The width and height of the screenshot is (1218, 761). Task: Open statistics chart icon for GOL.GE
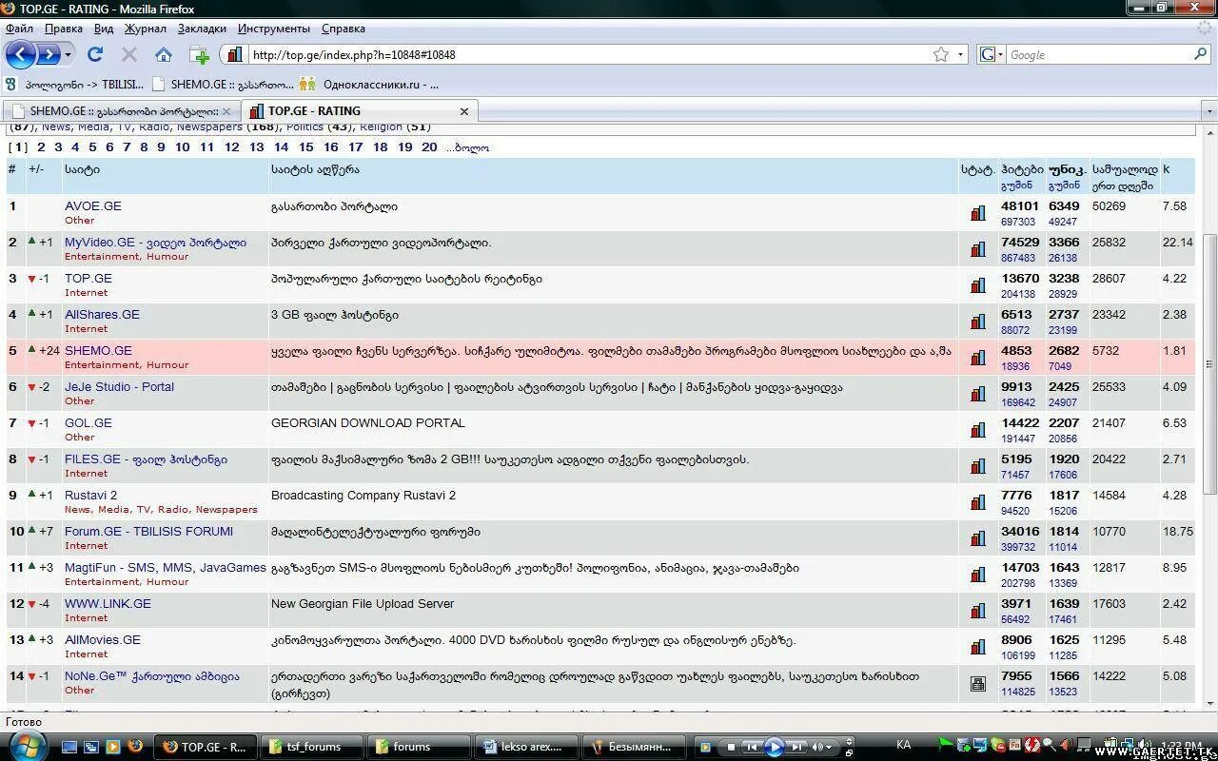click(978, 430)
